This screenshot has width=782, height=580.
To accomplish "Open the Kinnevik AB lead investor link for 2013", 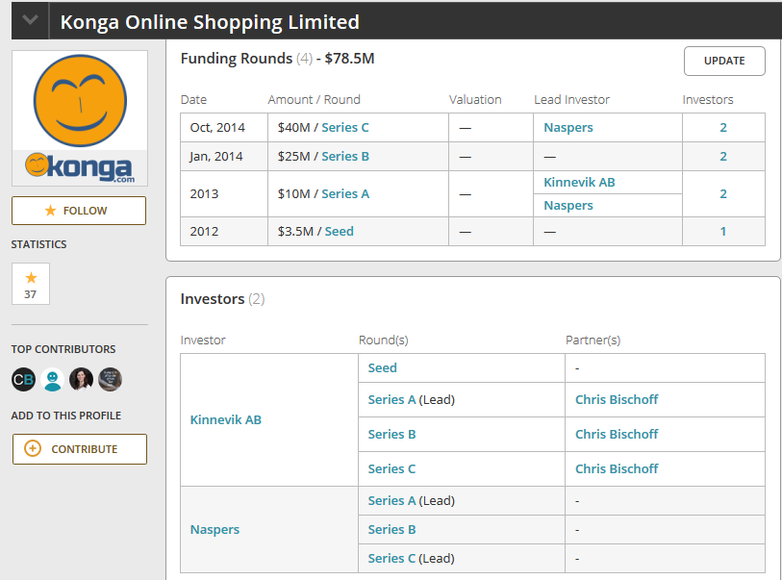I will pos(579,183).
